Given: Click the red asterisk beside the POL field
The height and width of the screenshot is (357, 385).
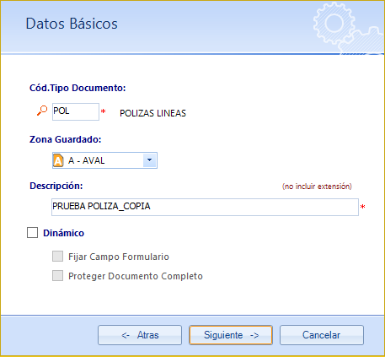Looking at the screenshot, I should 104,111.
